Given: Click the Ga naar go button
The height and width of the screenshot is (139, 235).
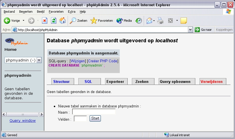Looking at the screenshot, I should click(x=203, y=30).
